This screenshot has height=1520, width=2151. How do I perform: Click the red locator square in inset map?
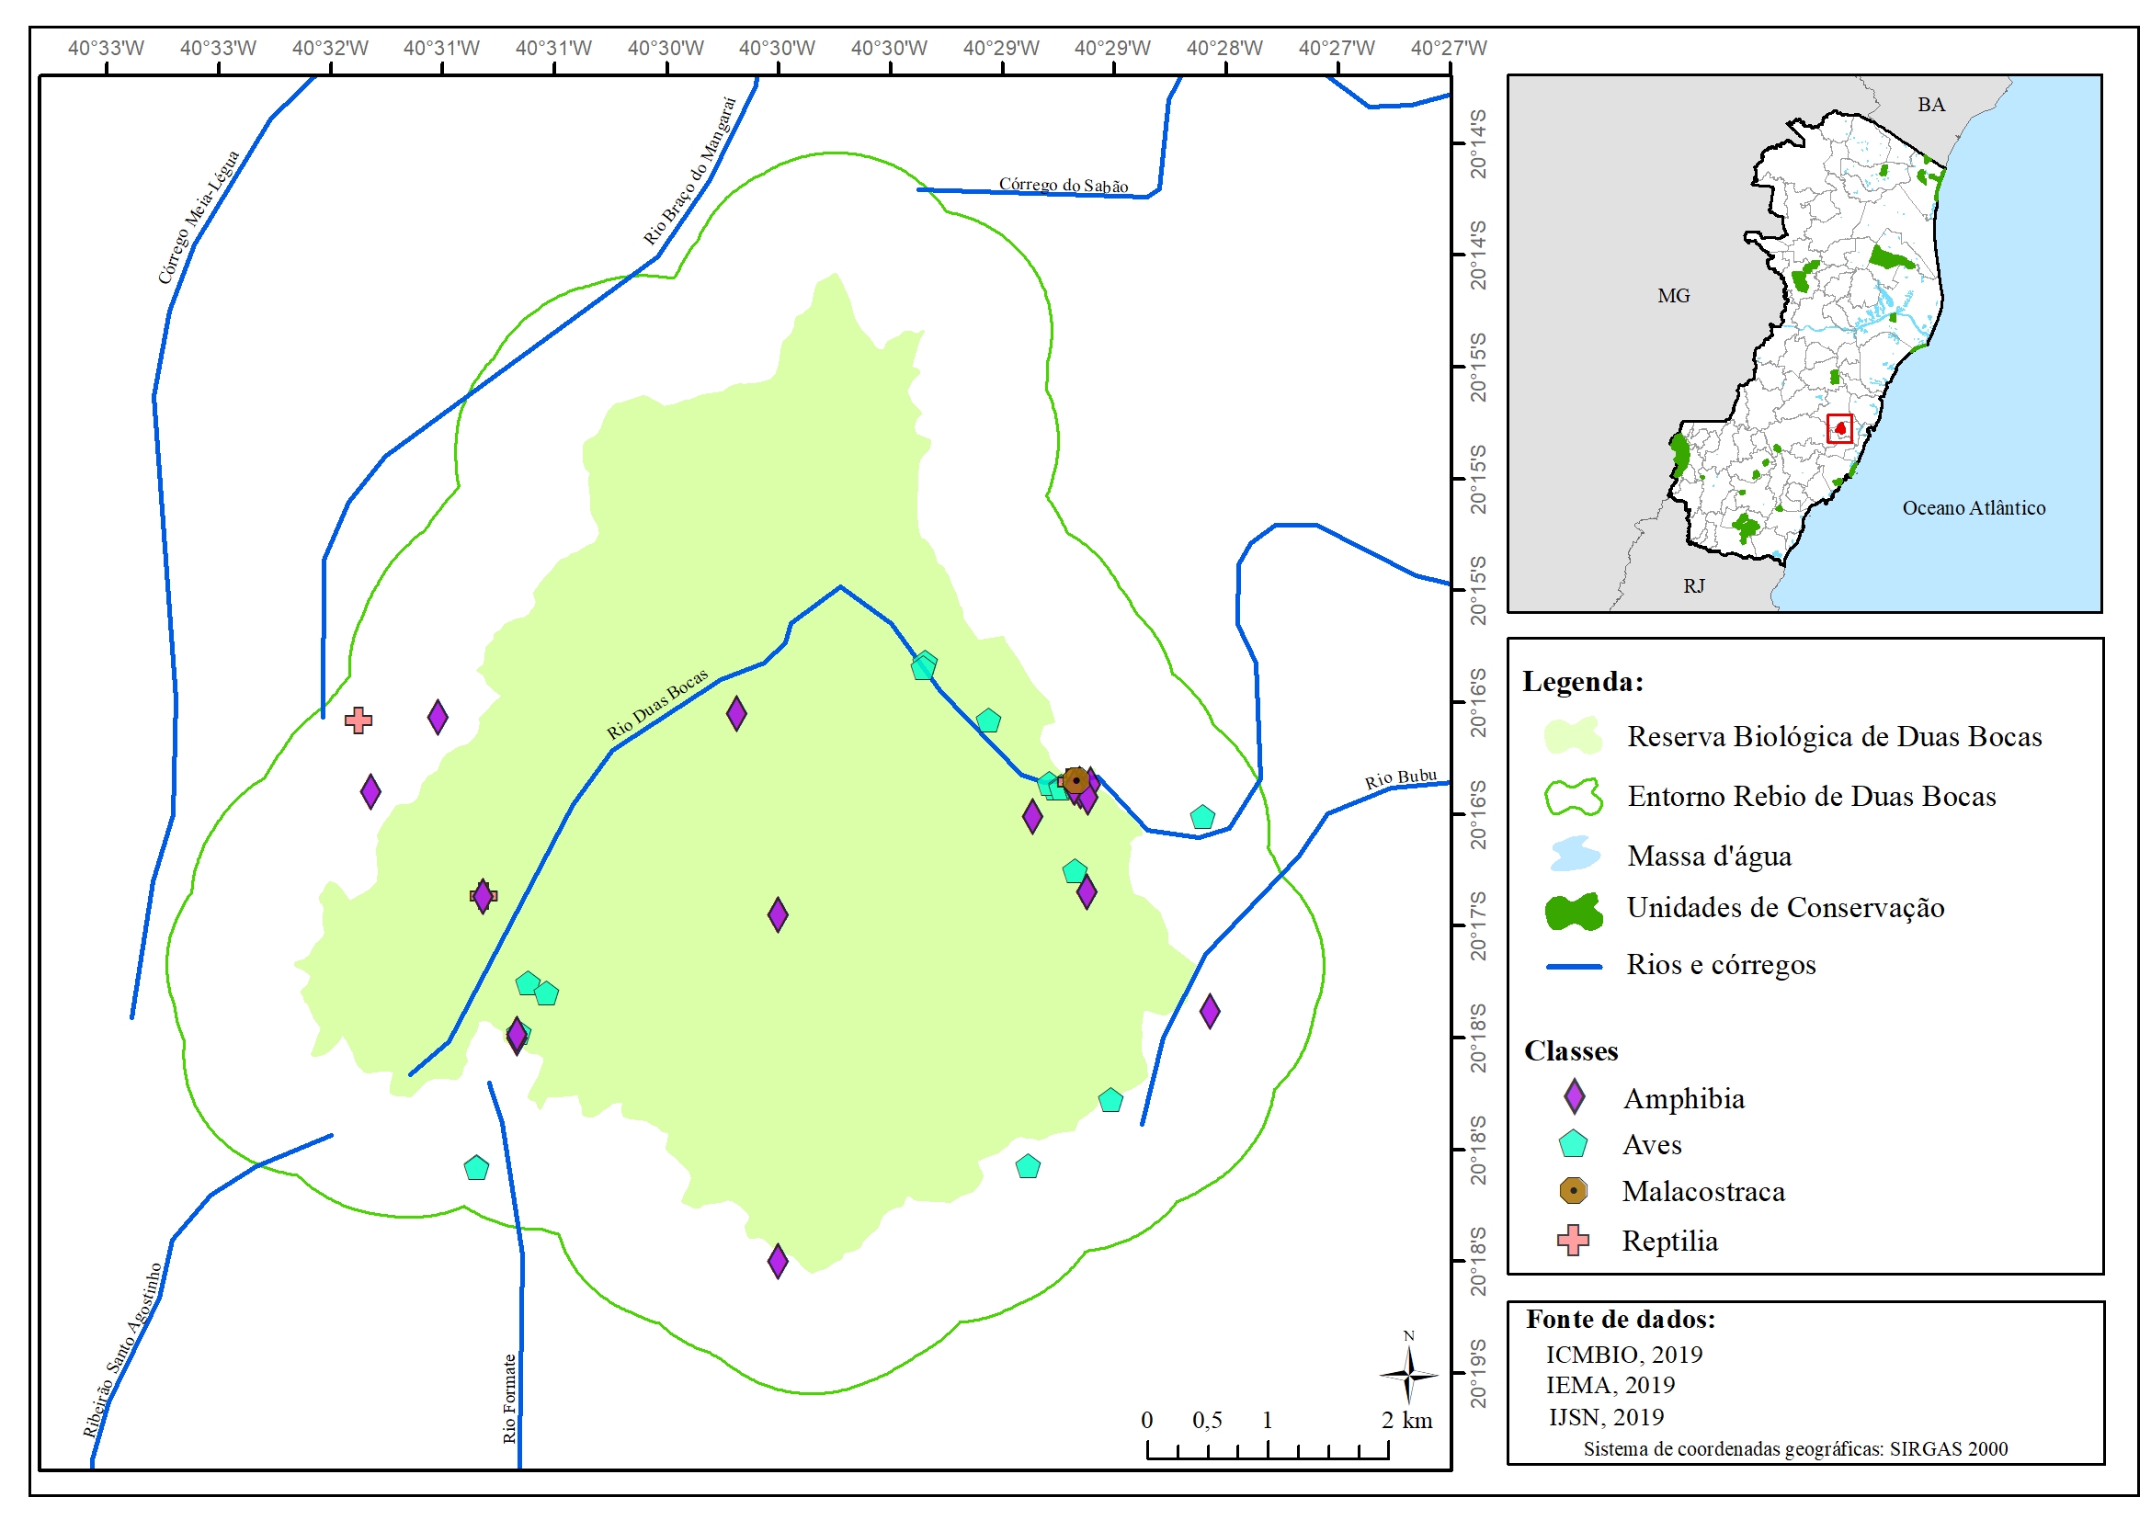[1840, 429]
